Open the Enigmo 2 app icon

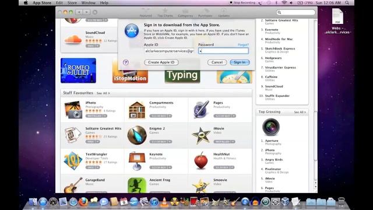[137, 135]
